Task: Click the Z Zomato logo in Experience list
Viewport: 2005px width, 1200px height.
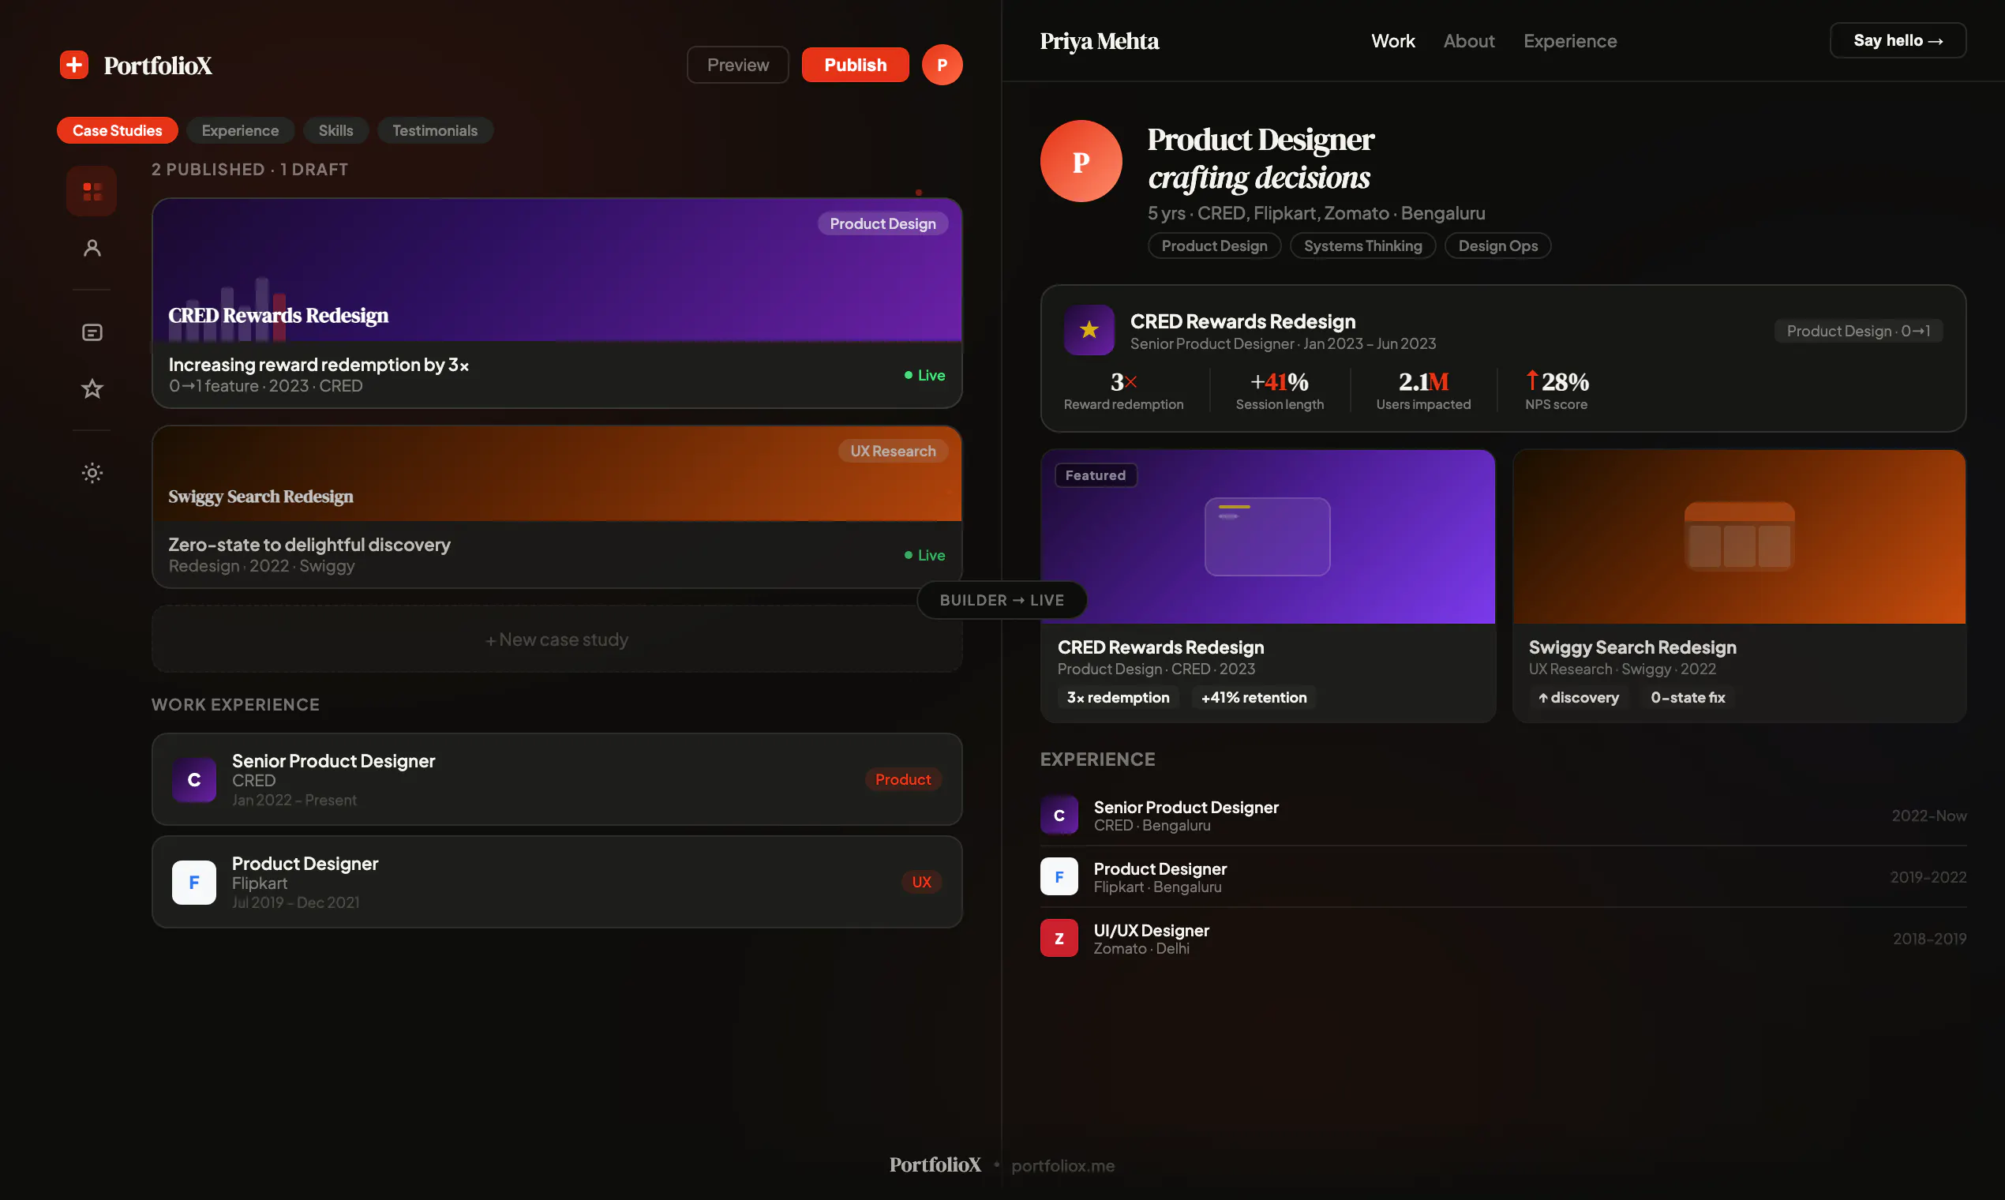Action: 1059,938
